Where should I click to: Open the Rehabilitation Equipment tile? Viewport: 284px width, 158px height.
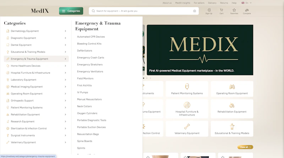pyautogui.click(x=232, y=109)
